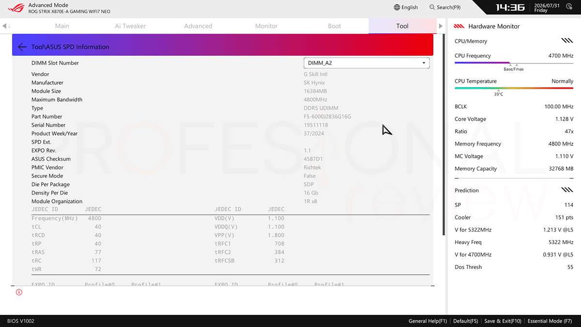Switch to the Ai Tweaker tab

point(130,26)
